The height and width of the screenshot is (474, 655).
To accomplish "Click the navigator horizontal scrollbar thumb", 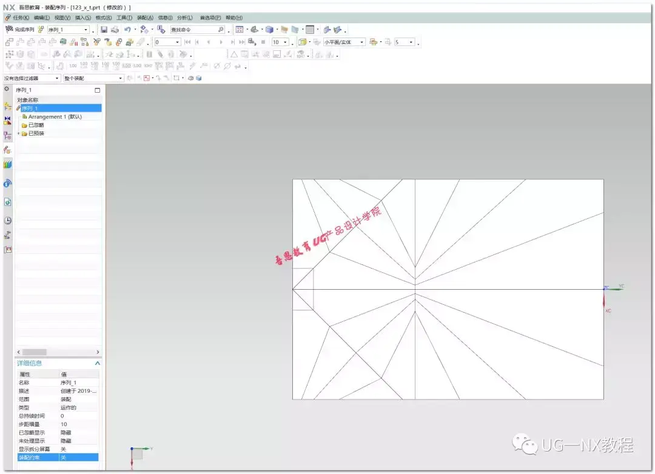I will coord(34,352).
